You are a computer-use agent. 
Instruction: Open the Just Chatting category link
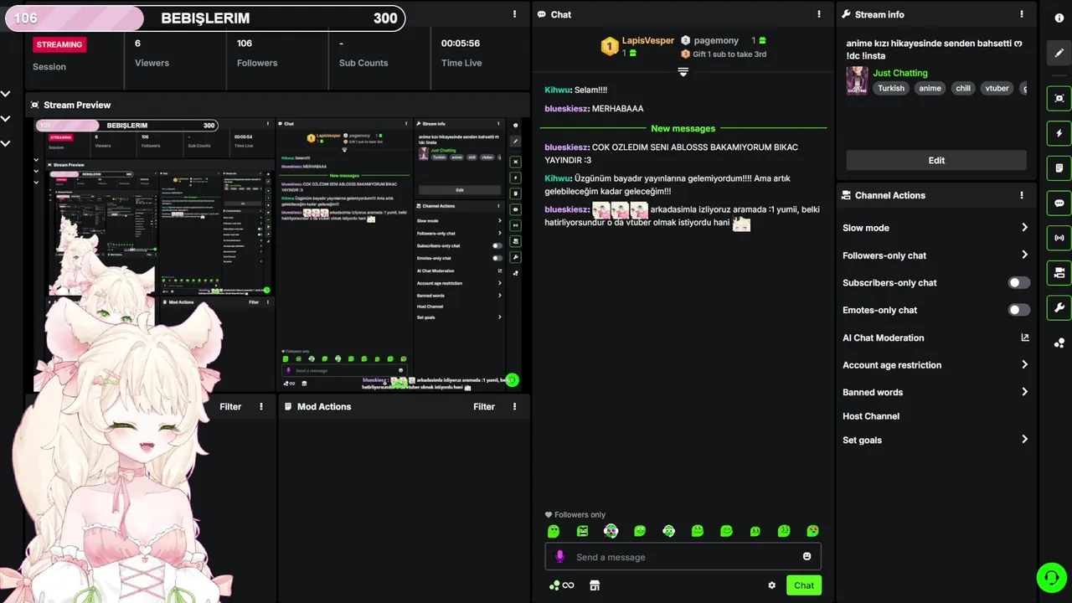tap(900, 73)
